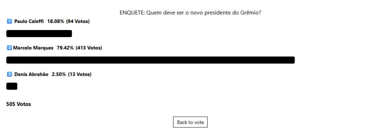This screenshot has width=379, height=136.
Task: Click Marcelo Marques' long result bar
Action: pos(150,60)
